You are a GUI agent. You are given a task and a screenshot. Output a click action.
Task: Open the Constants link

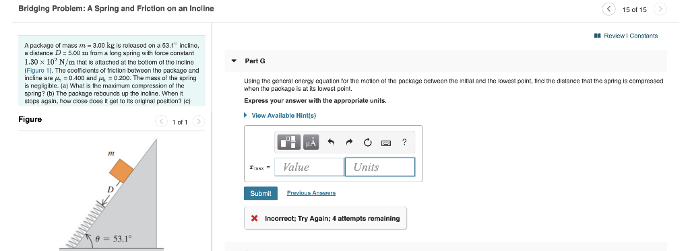coord(644,36)
